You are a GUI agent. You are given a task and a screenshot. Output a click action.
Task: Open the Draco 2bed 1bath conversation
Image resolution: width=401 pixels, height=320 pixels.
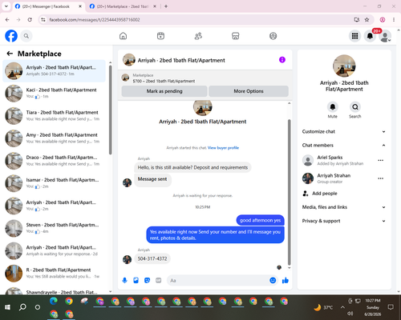54,161
